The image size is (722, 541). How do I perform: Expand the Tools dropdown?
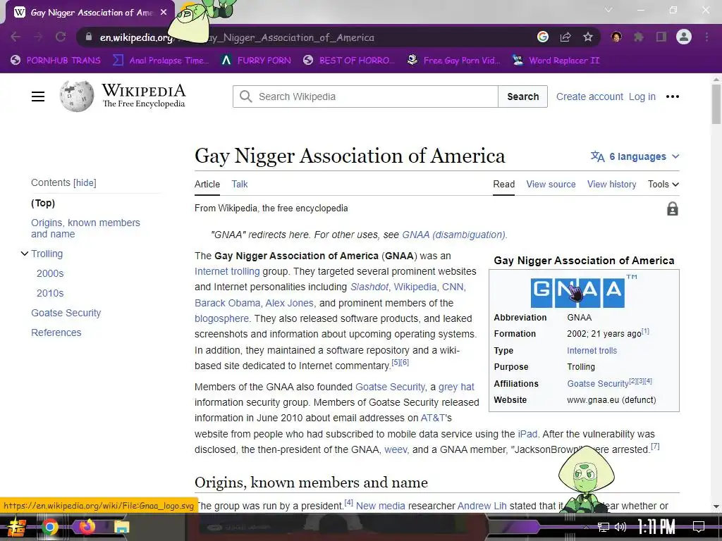click(663, 184)
